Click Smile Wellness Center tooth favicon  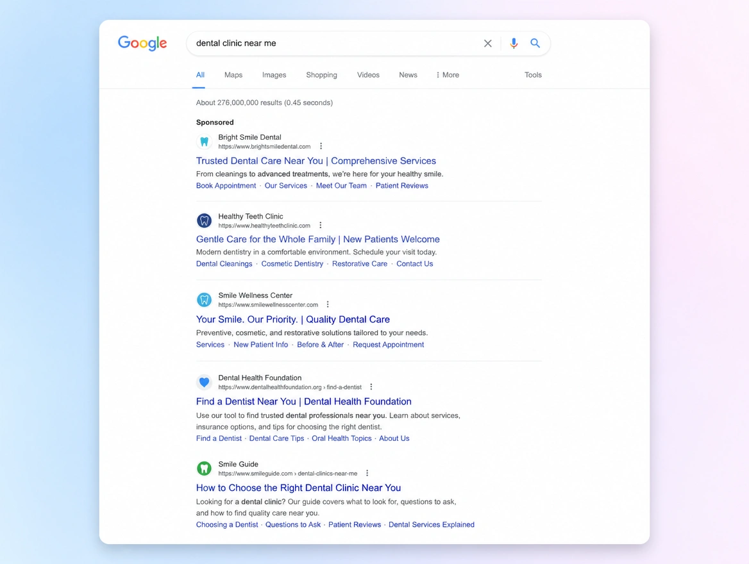pos(205,299)
